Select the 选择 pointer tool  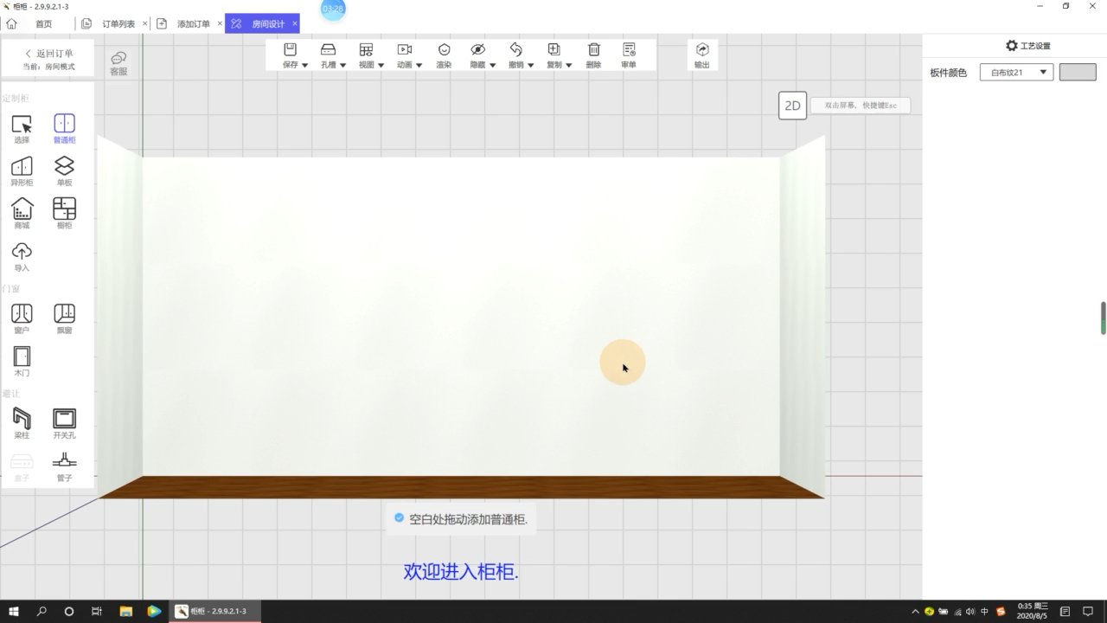22,128
